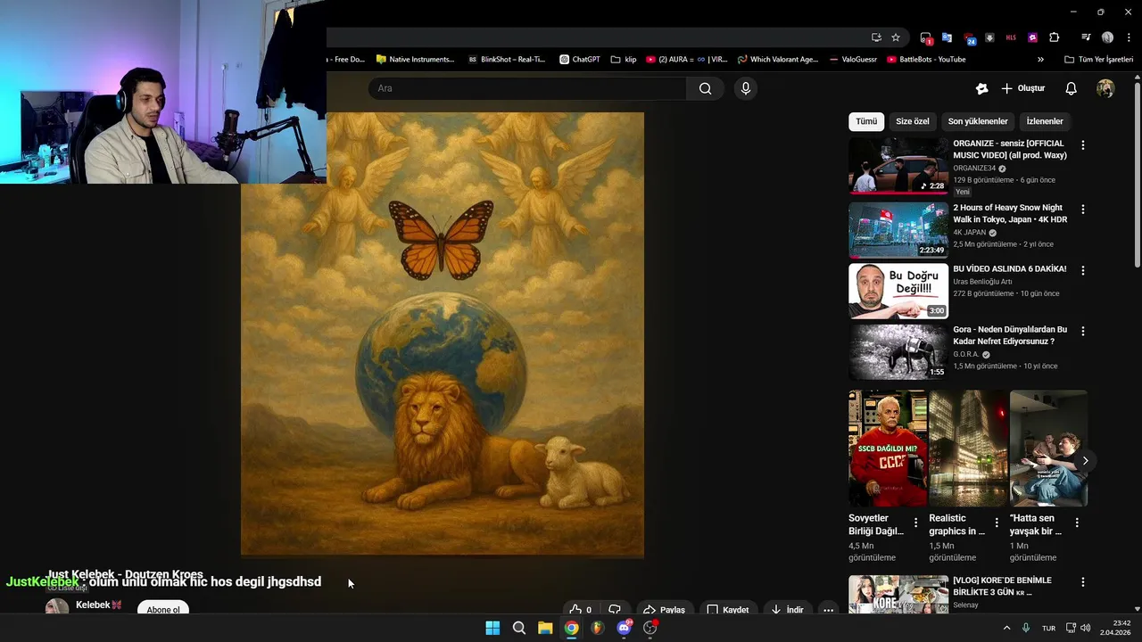Open the Native Instruments bookmark

coord(415,60)
